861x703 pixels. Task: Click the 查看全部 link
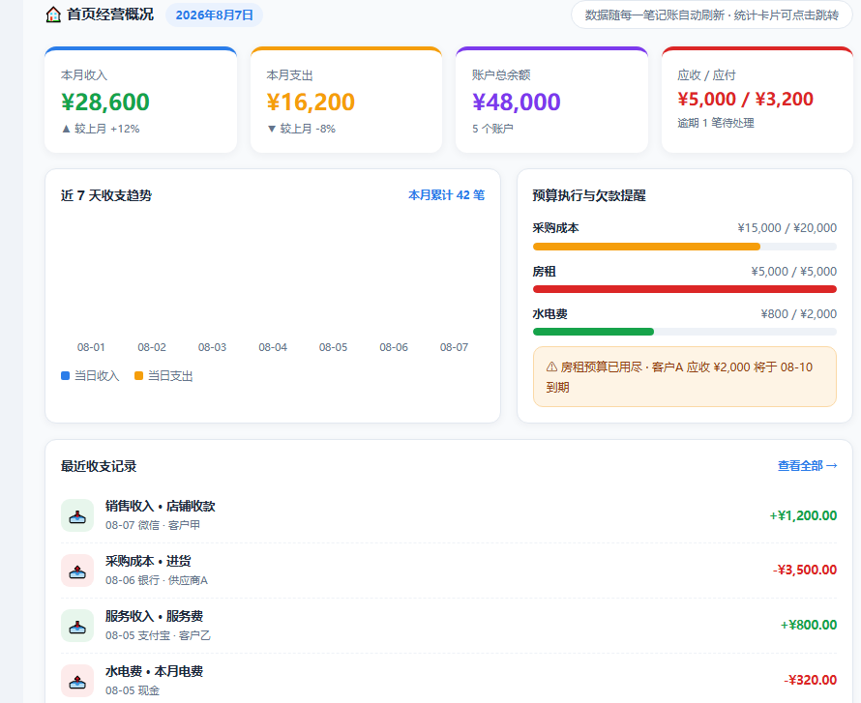807,466
